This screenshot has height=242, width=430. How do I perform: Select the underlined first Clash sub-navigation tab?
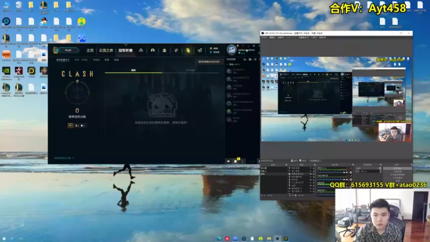pos(63,60)
